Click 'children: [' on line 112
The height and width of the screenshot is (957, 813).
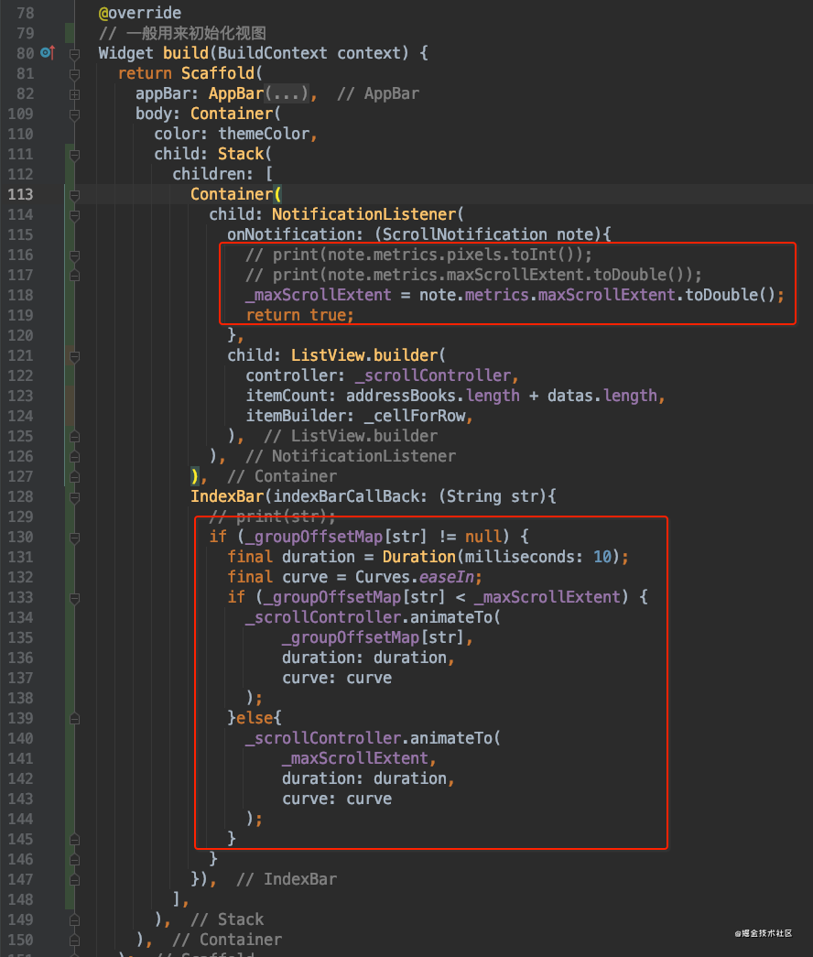point(222,174)
